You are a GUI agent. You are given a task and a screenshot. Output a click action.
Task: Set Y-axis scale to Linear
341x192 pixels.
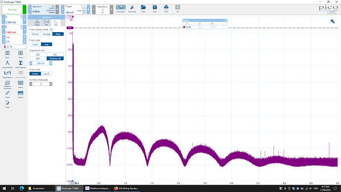point(35,45)
